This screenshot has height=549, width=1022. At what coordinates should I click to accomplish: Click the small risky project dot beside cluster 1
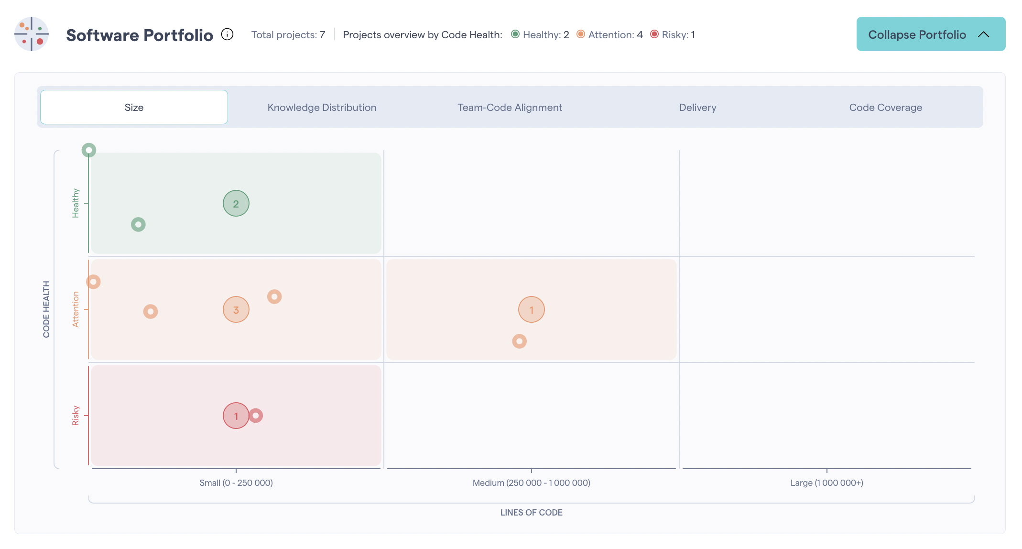(x=256, y=416)
